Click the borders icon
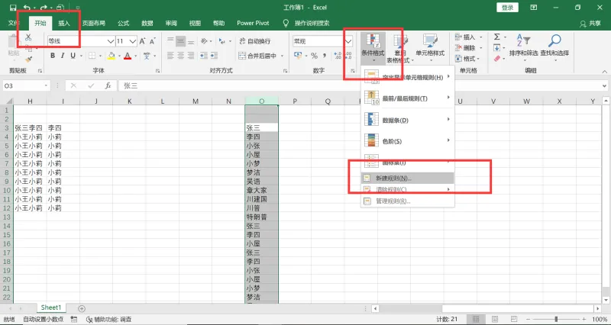Viewport: 611px width, 325px height. point(92,56)
